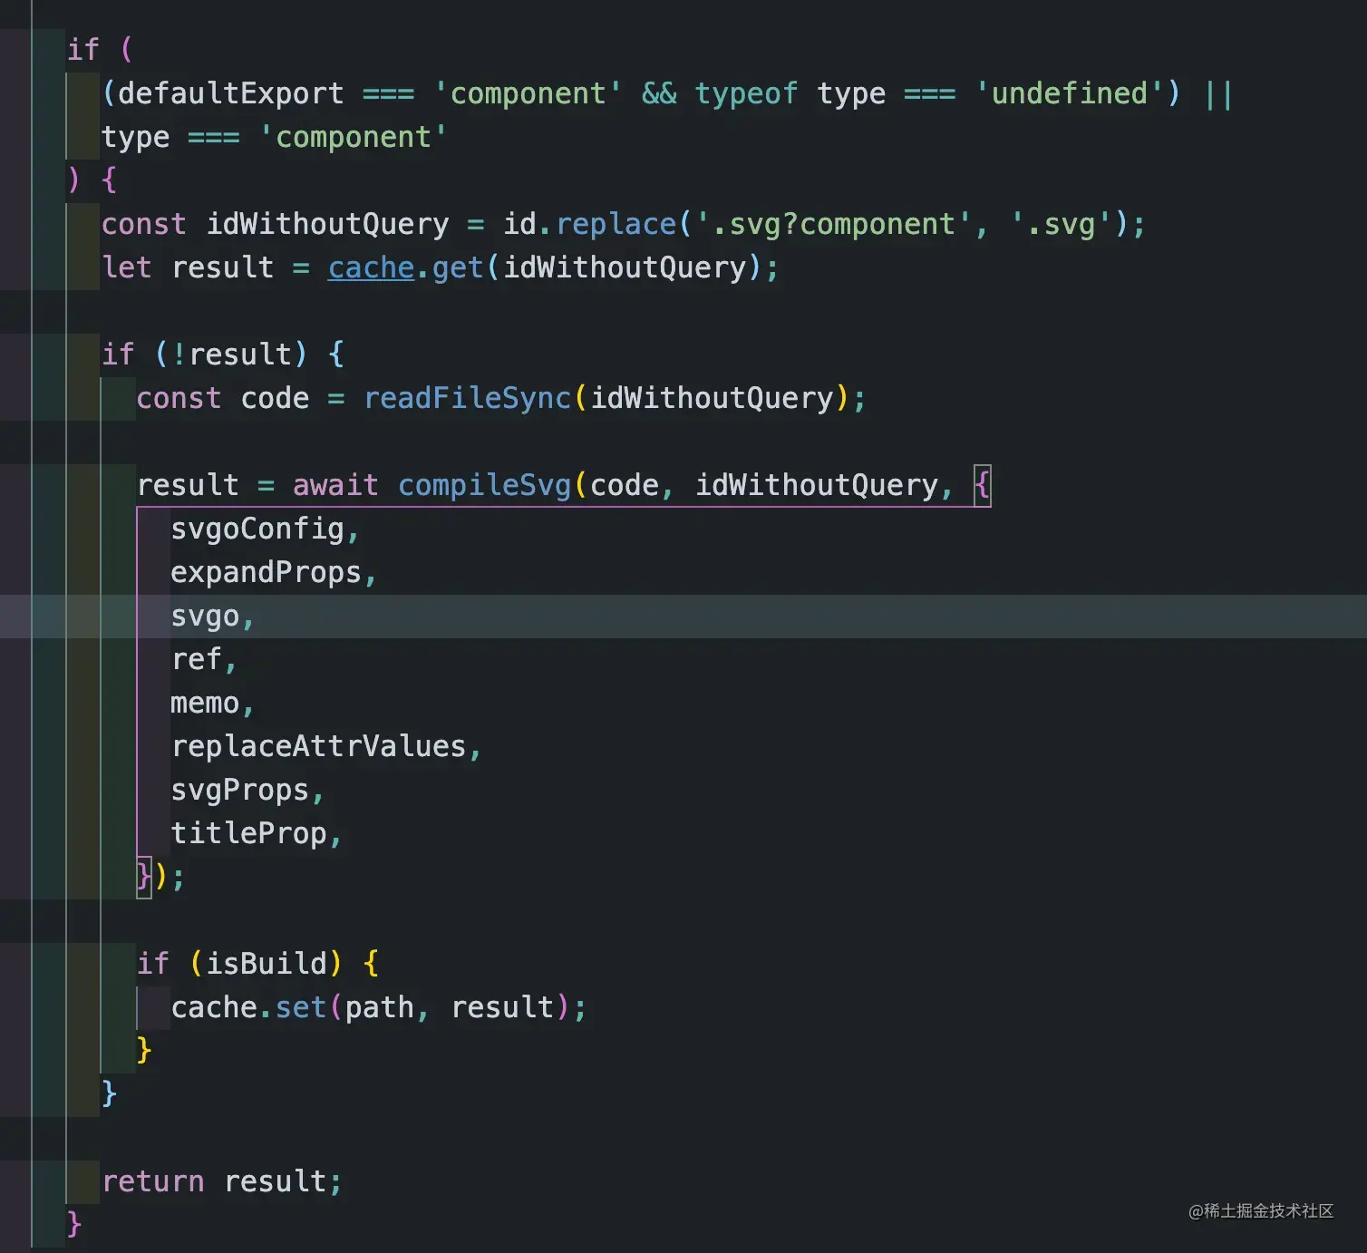1367x1253 pixels.
Task: Click 'compileSvg' function name
Action: (484, 485)
